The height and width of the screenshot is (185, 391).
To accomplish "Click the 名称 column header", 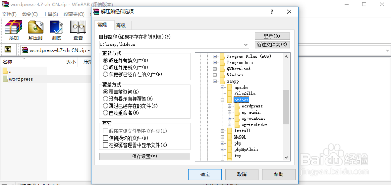I will click(23, 62).
